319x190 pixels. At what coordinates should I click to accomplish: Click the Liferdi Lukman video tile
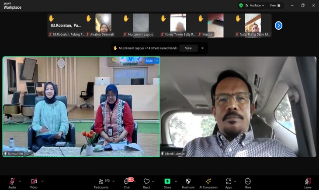238,107
